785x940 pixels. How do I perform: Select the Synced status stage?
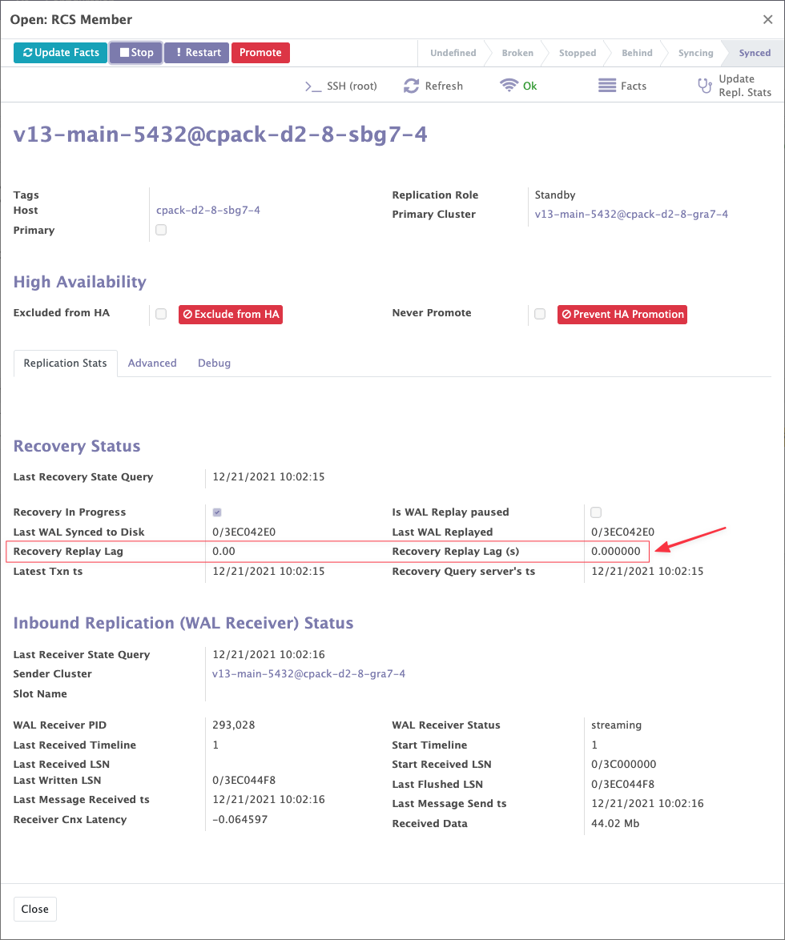pyautogui.click(x=754, y=54)
